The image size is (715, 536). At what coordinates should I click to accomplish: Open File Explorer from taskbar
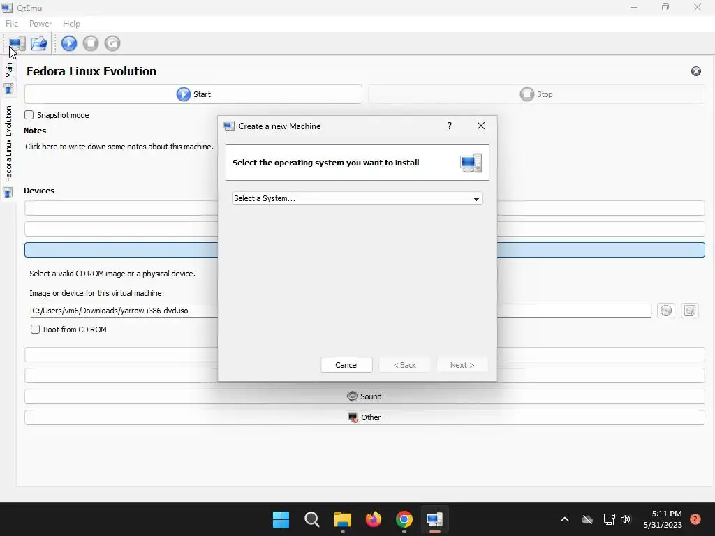point(342,519)
